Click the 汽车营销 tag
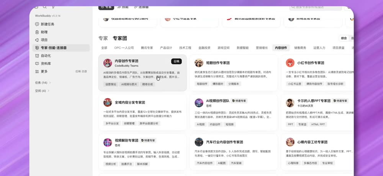Screen dimensions: 383x176 (x=236, y=163)
